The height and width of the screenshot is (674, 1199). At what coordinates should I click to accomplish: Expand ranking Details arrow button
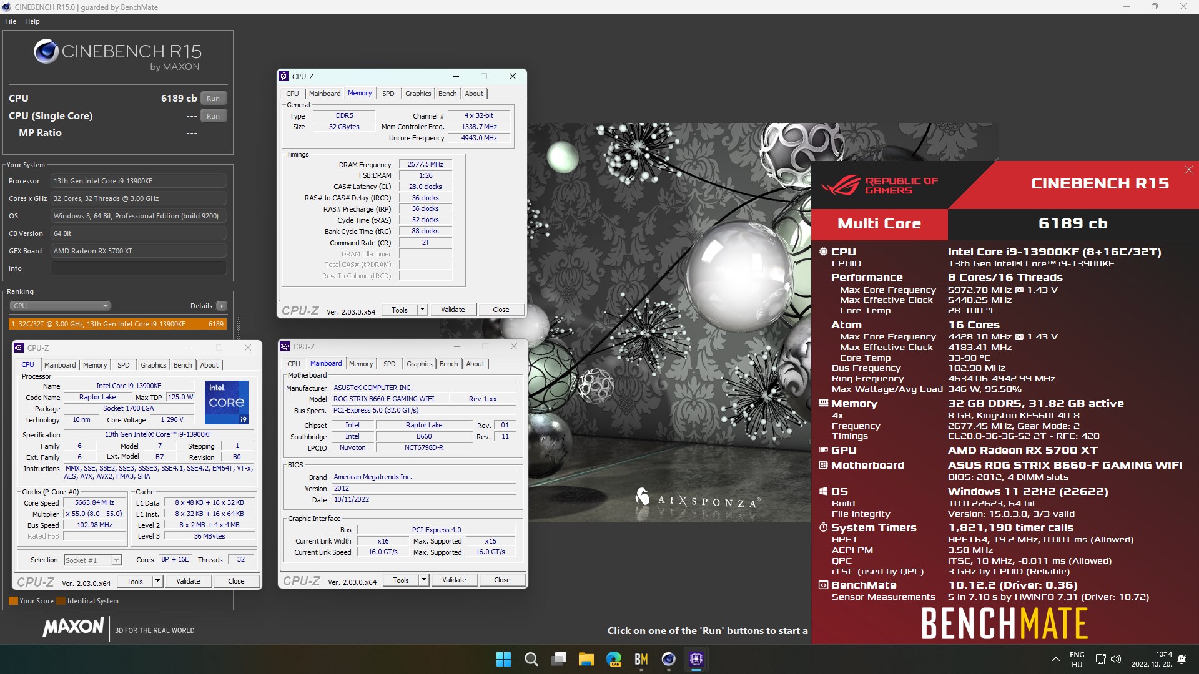[x=221, y=306]
